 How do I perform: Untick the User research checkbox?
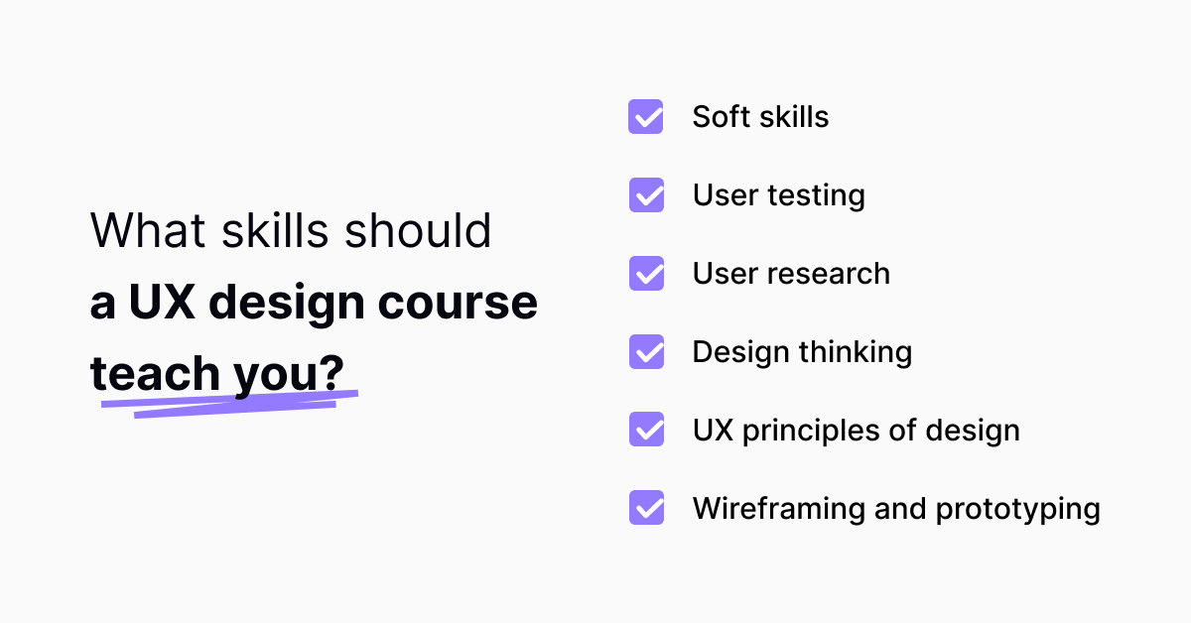point(646,274)
